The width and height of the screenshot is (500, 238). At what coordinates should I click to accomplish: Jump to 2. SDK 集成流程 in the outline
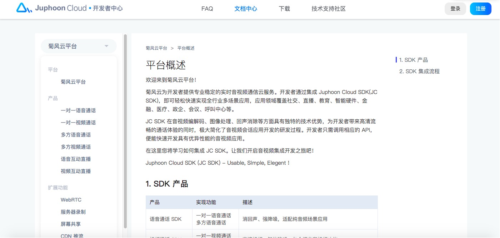(419, 71)
